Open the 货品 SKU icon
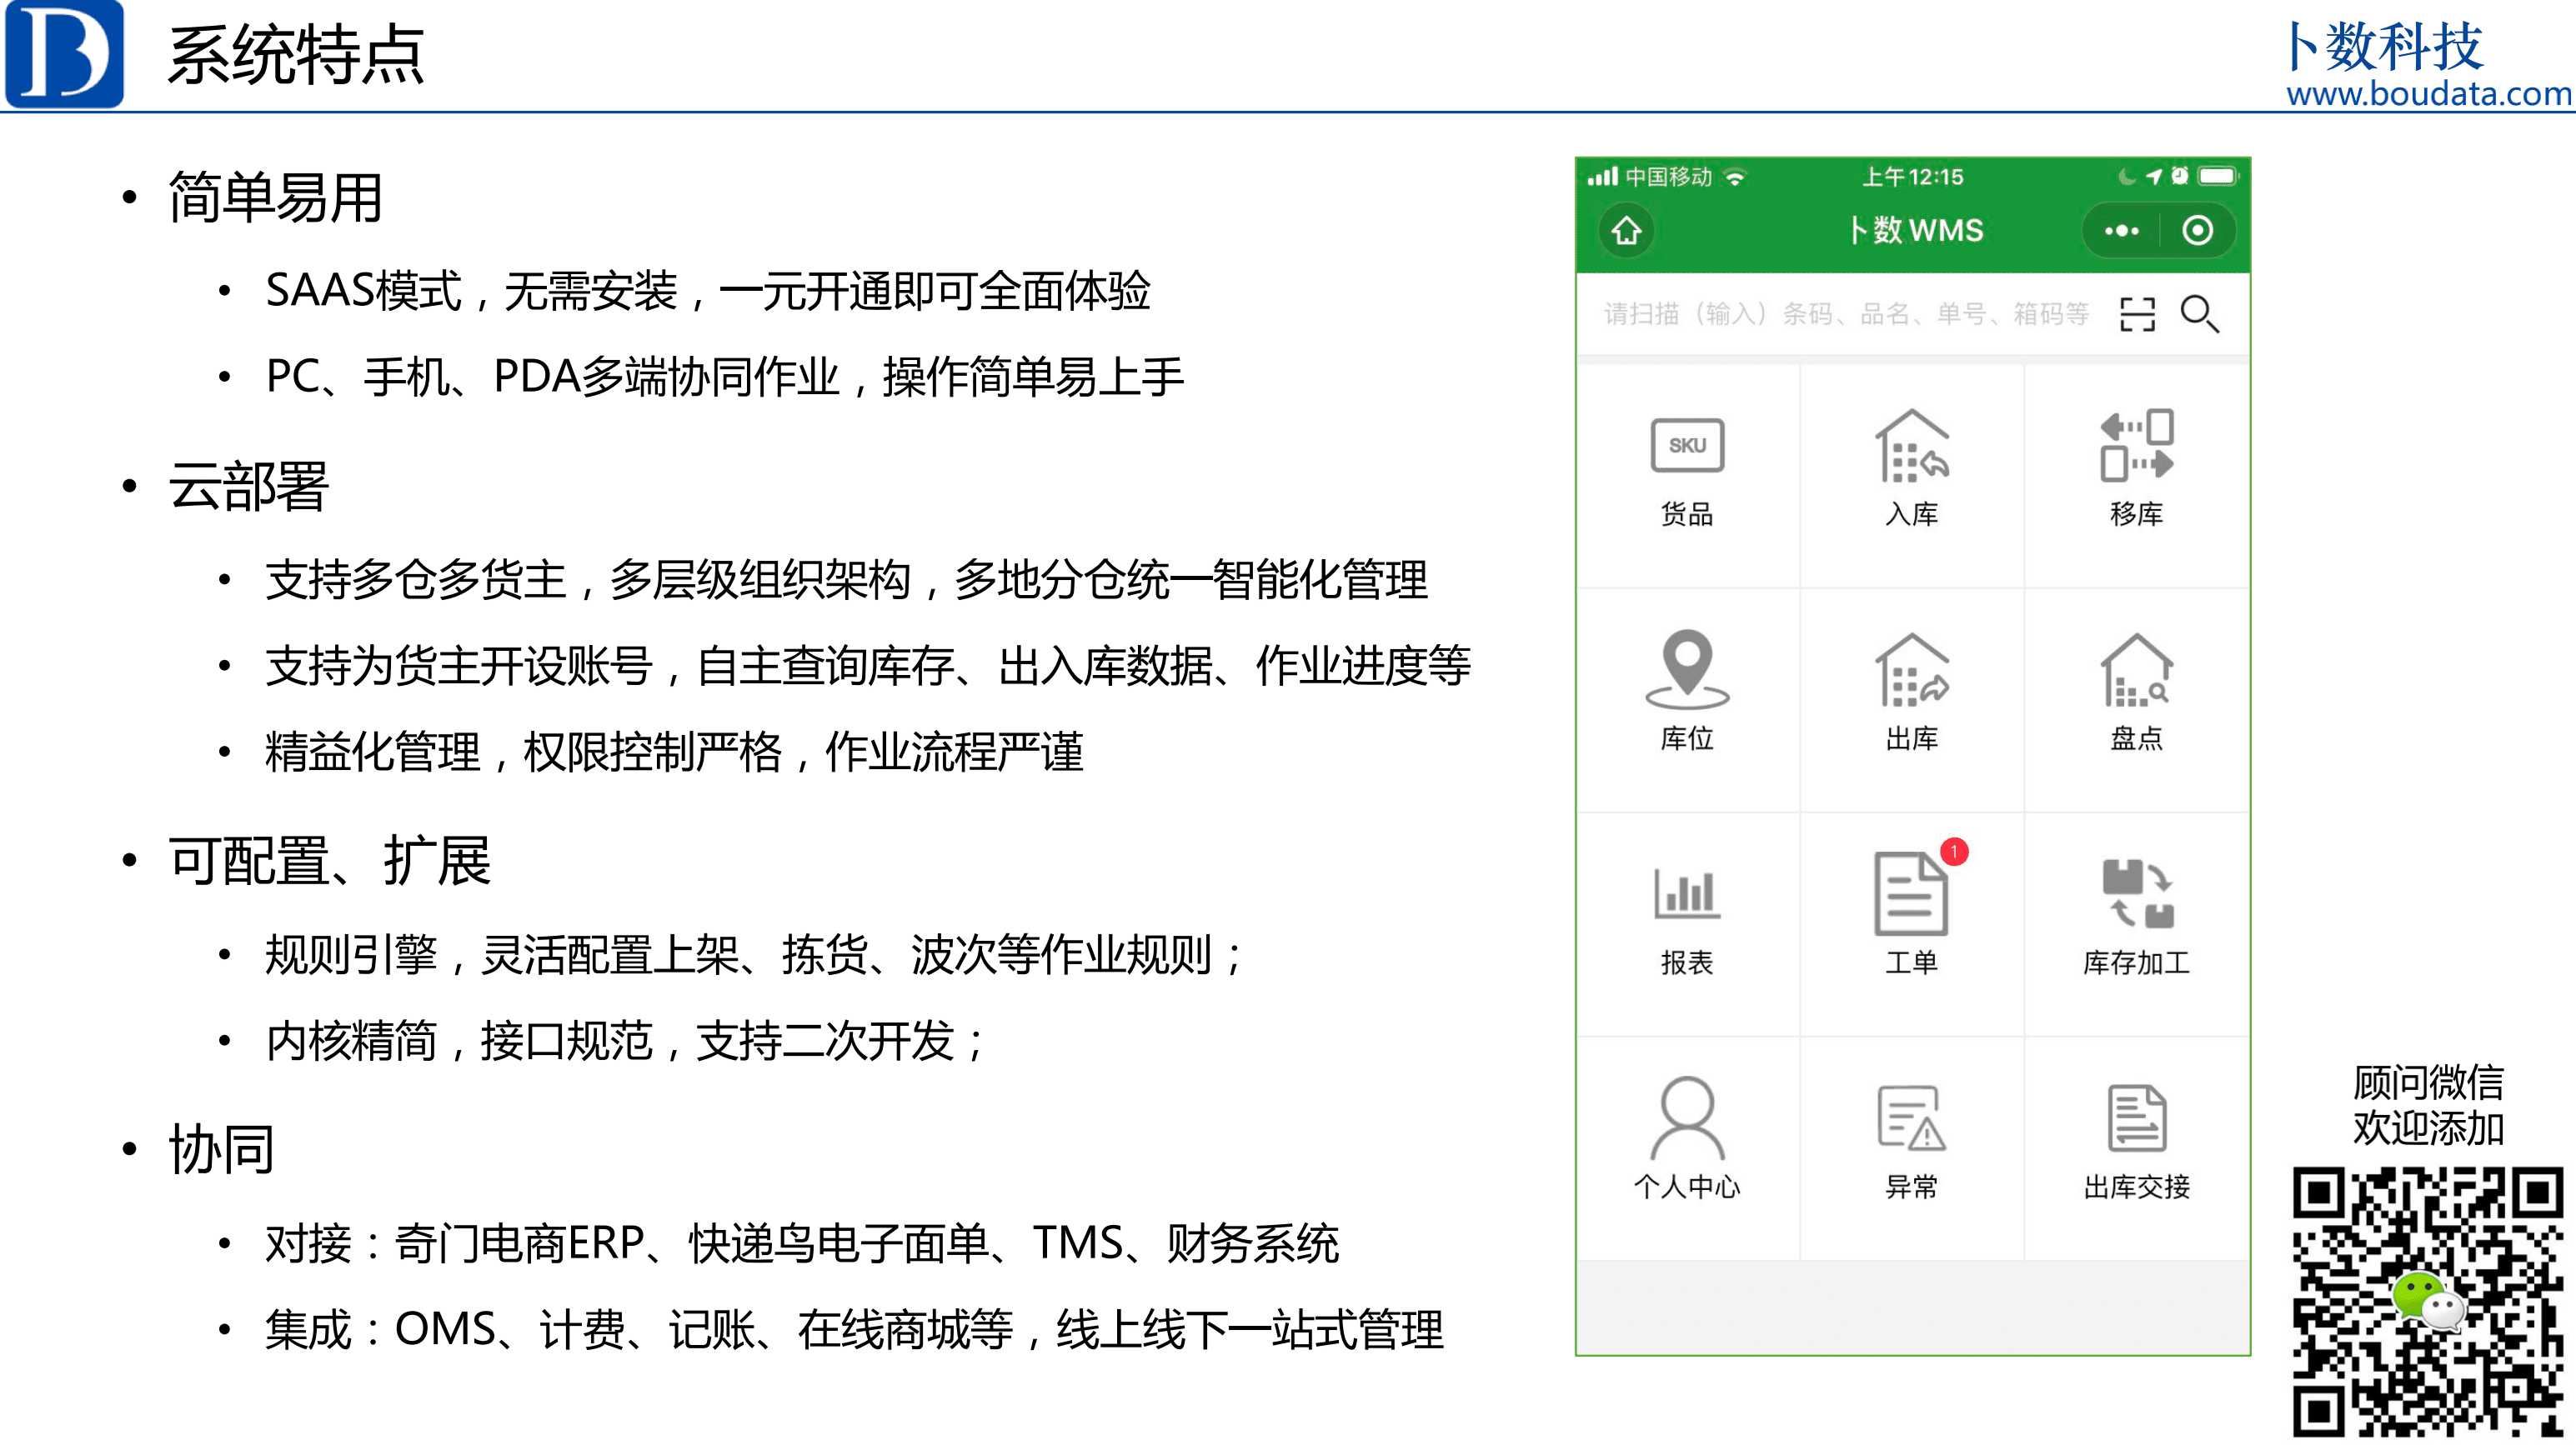This screenshot has width=2576, height=1445. click(x=1687, y=445)
